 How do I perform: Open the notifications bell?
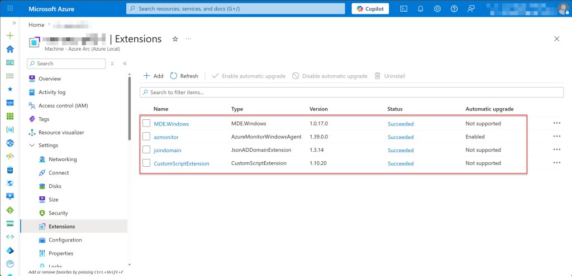pyautogui.click(x=421, y=9)
